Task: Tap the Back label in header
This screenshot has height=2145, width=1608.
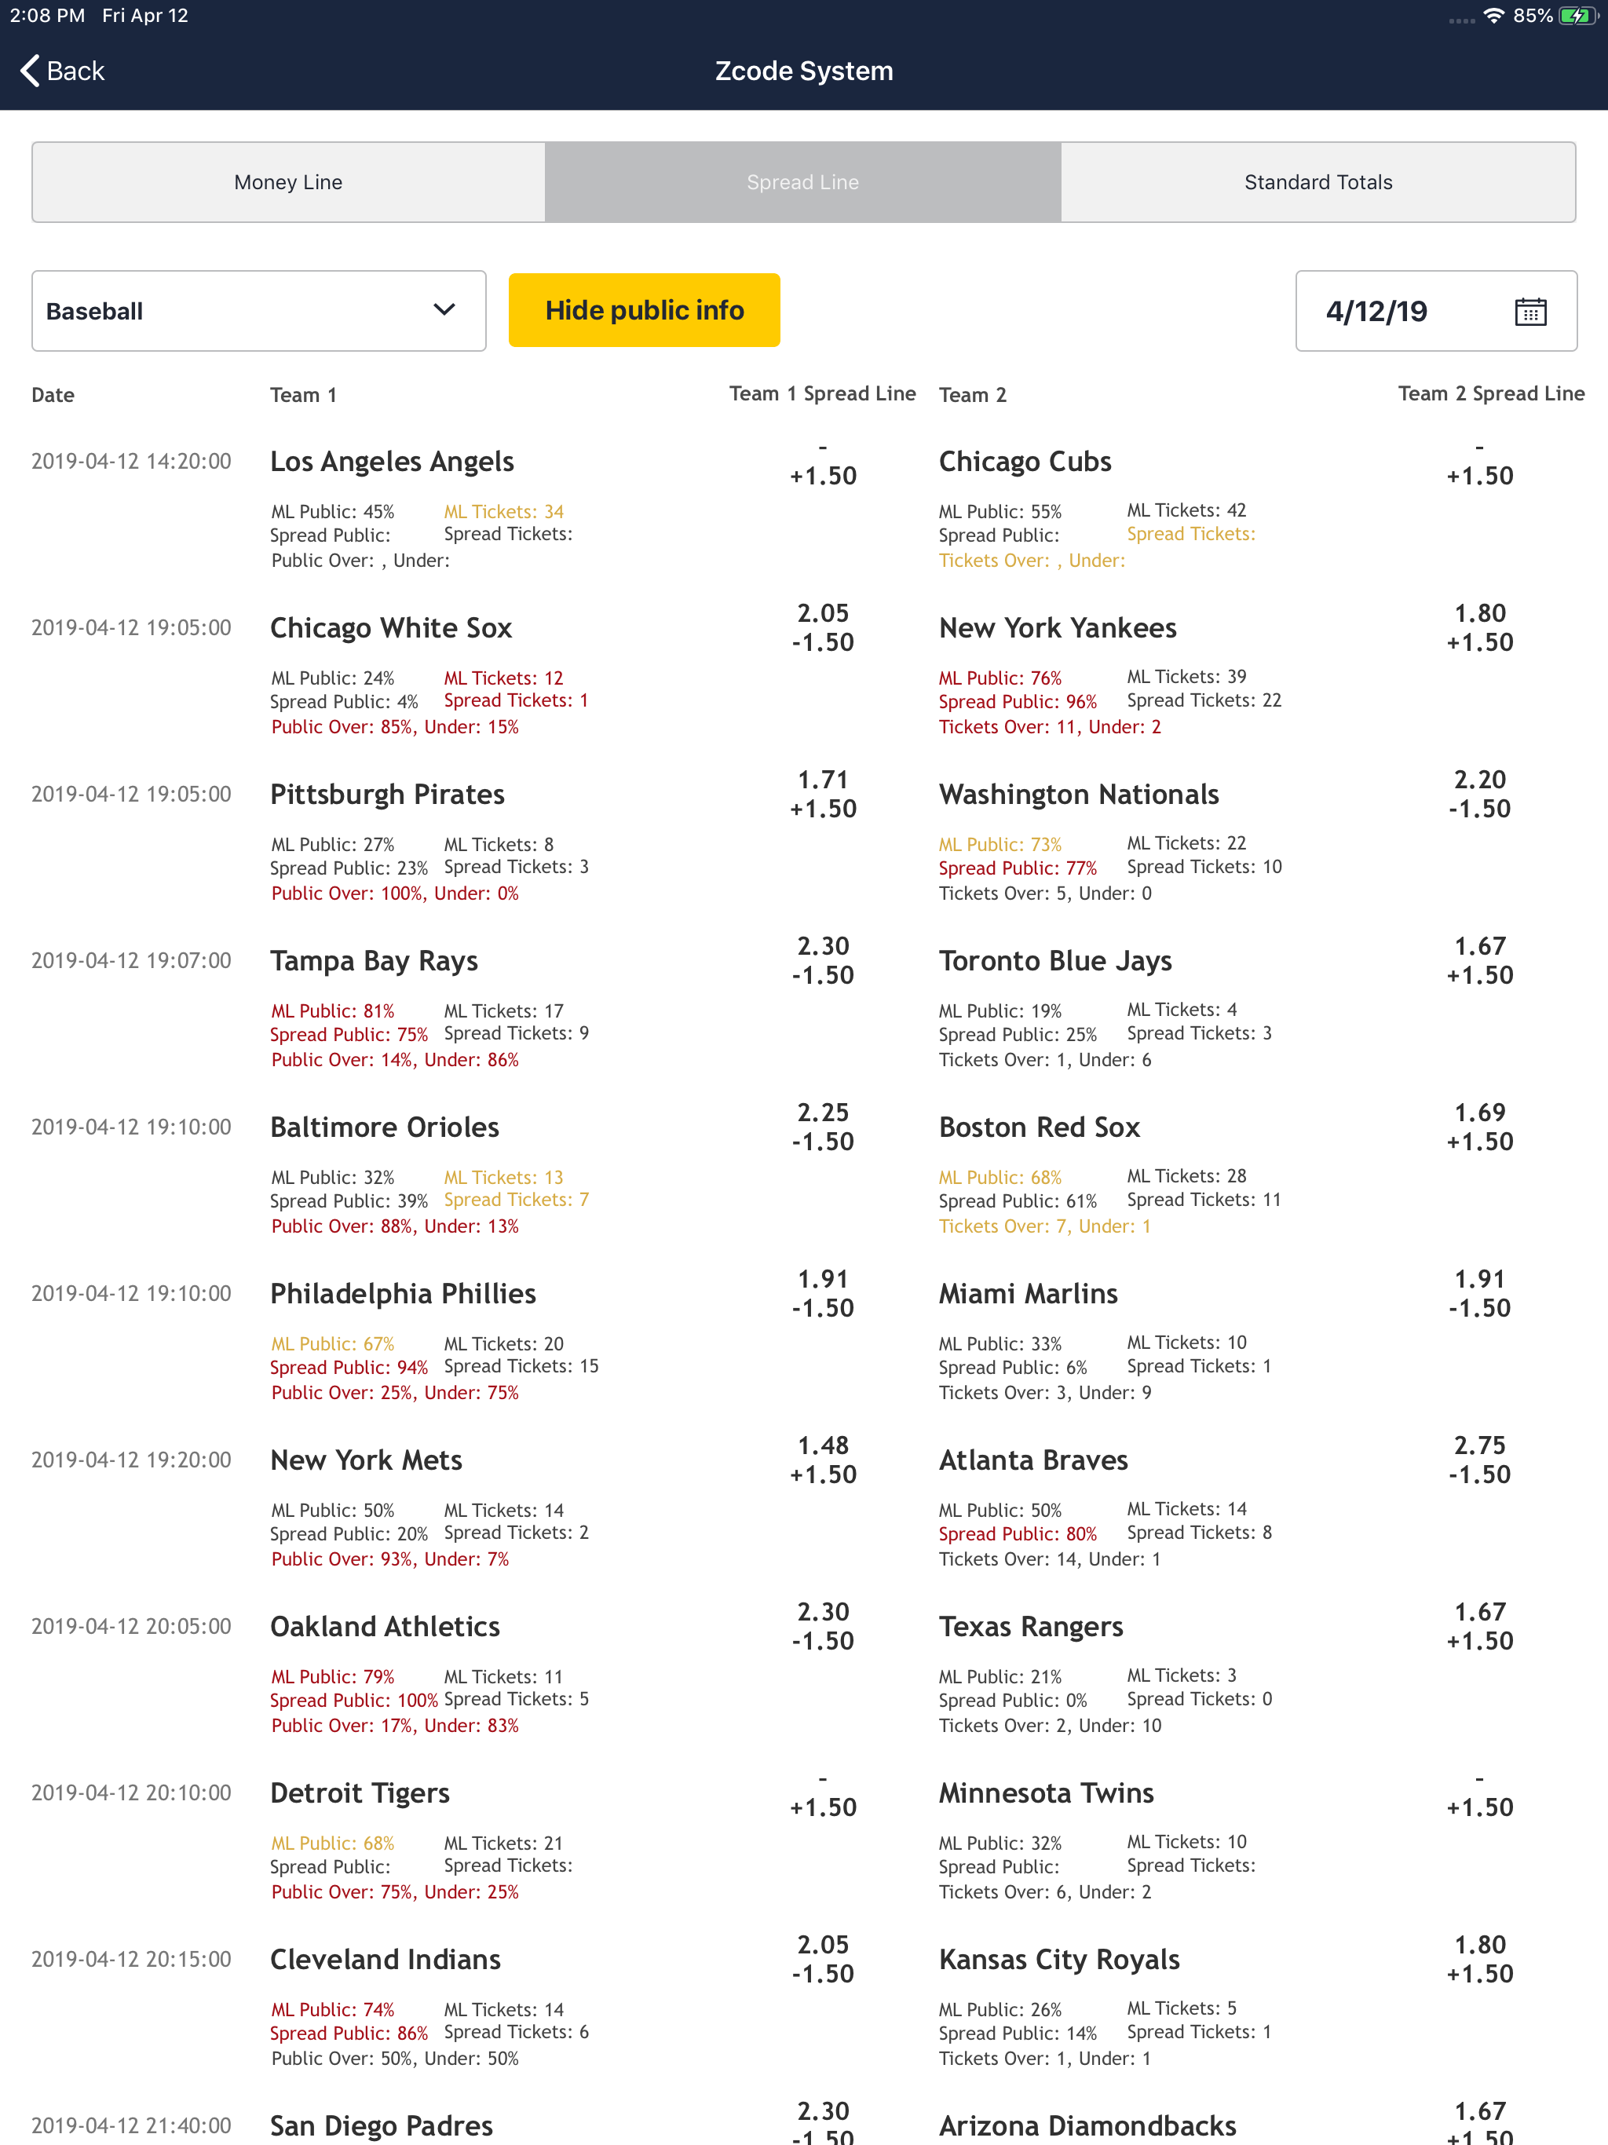Action: point(75,71)
